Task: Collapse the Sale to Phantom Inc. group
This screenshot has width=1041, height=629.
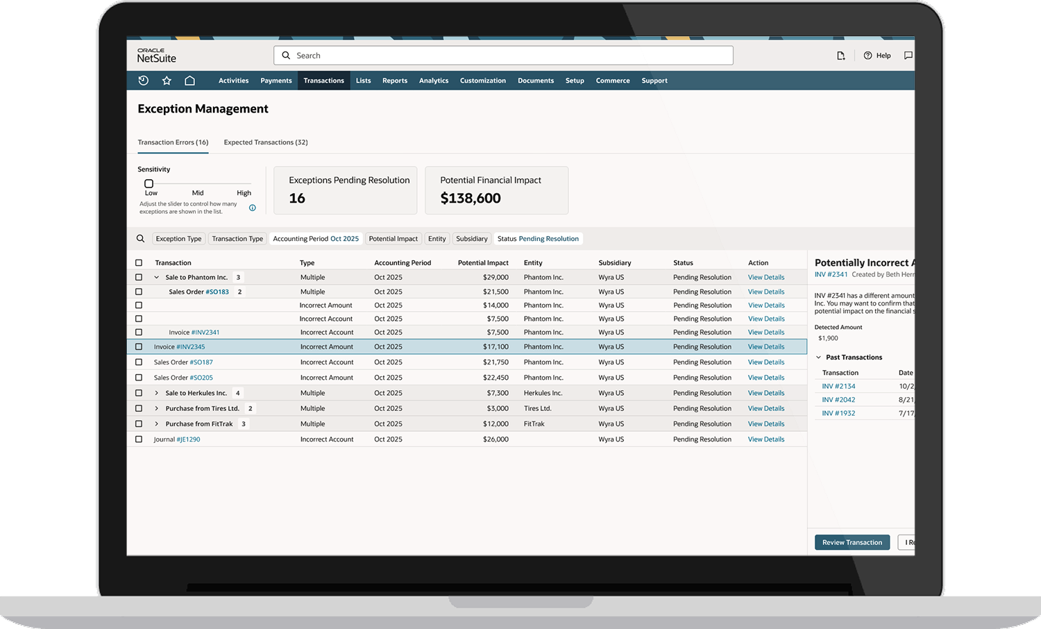Action: [156, 276]
